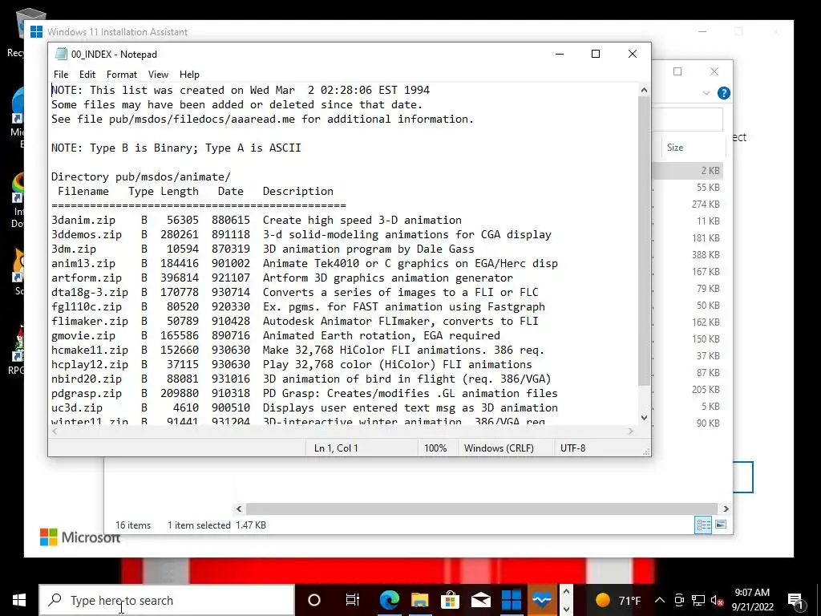Click the taskbar clock showing 9:07 AM
This screenshot has width=821, height=616.
pos(752,600)
